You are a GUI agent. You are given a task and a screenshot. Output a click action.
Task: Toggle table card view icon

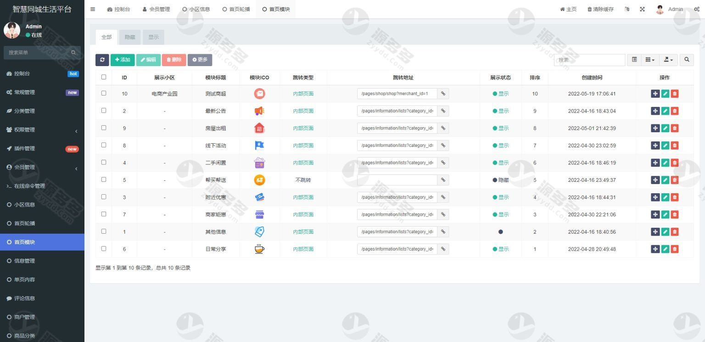[x=634, y=60]
